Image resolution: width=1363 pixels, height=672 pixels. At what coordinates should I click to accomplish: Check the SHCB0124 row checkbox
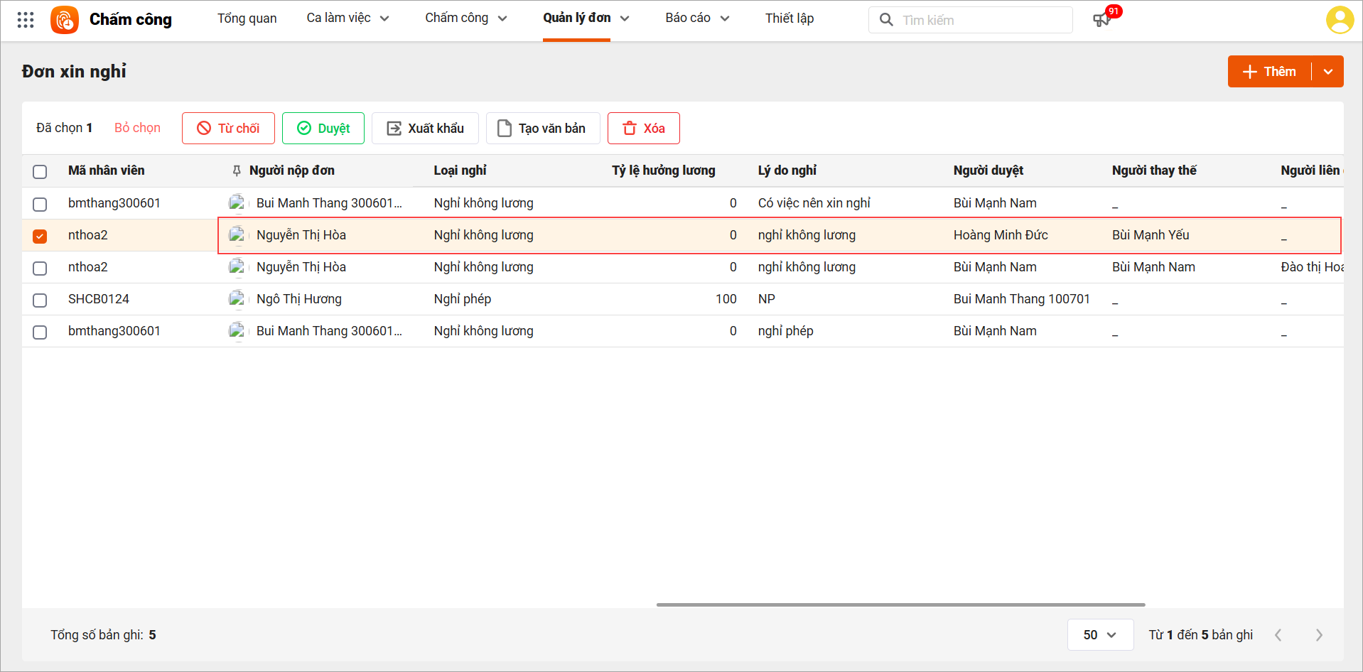(40, 300)
